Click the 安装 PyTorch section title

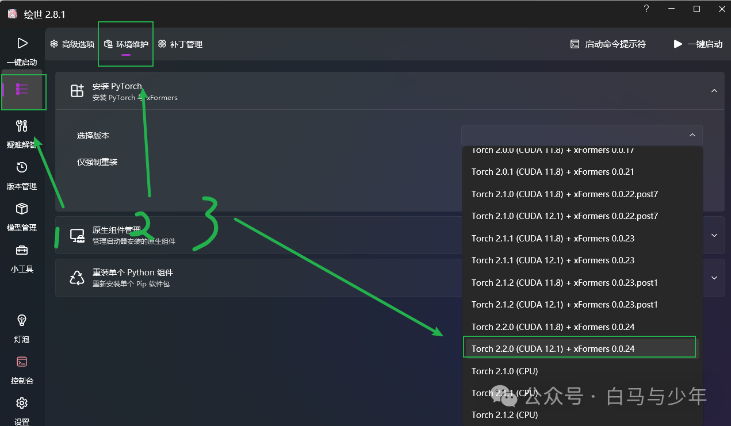117,86
